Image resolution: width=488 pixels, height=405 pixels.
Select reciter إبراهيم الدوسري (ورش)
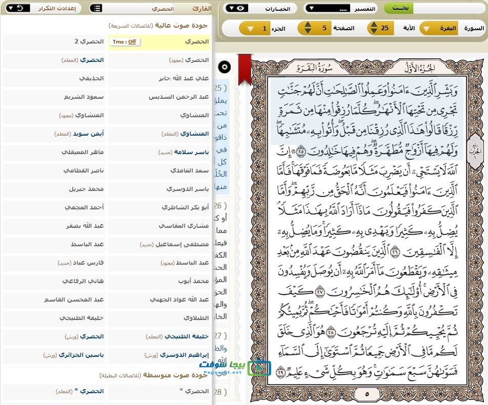(x=159, y=355)
